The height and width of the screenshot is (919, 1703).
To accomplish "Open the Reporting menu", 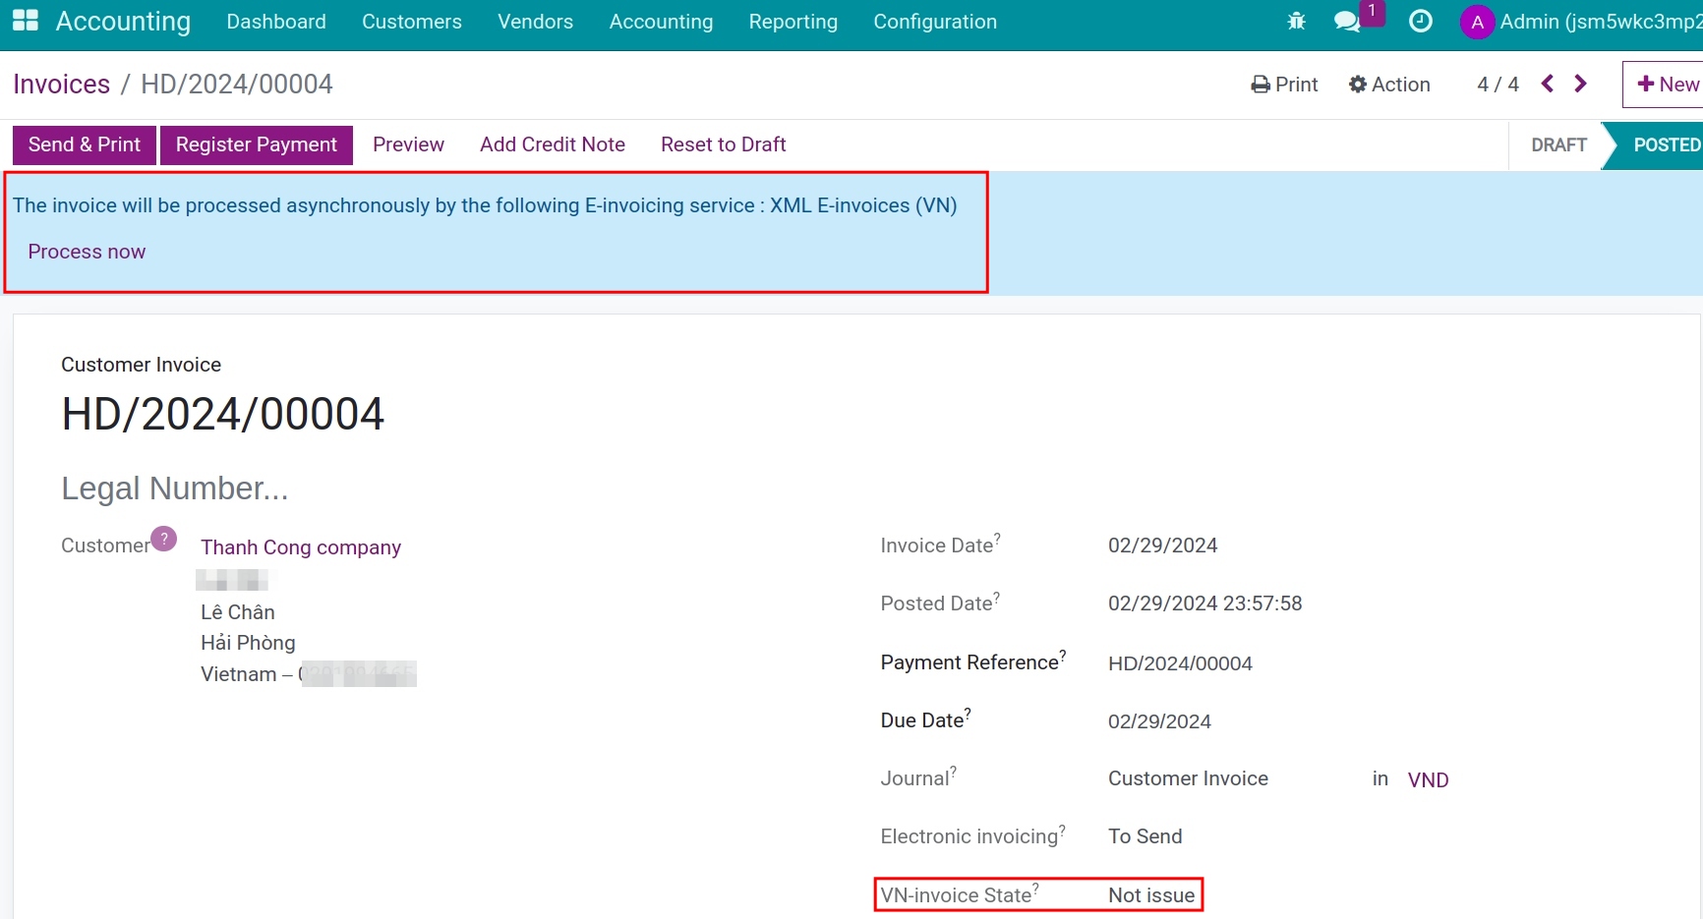I will 793,22.
